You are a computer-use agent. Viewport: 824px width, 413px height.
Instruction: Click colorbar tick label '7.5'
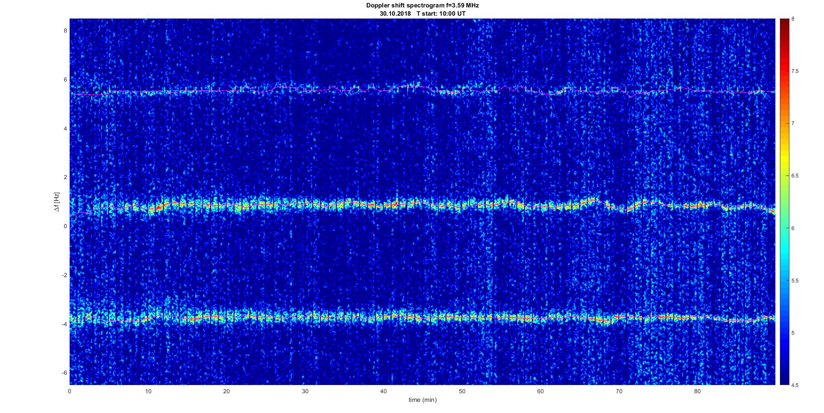(795, 71)
